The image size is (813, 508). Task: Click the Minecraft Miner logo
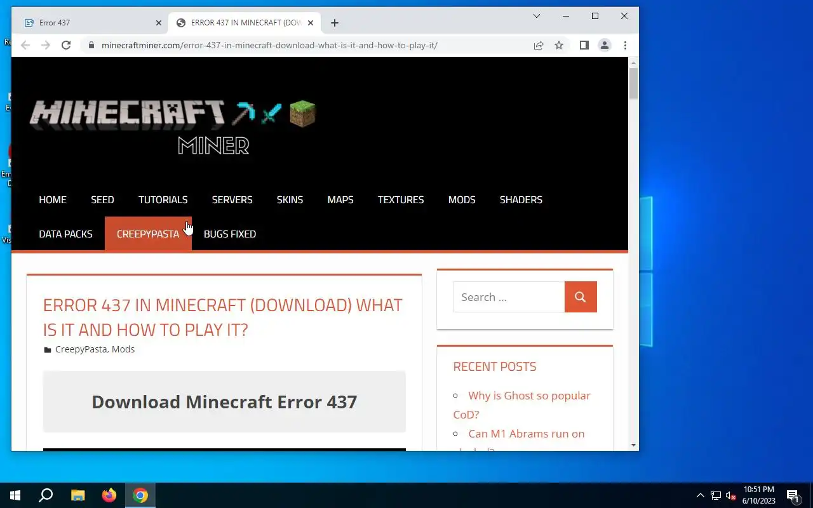(x=173, y=127)
